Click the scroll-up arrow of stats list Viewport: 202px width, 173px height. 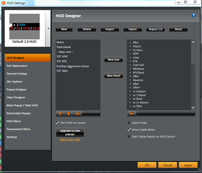click(193, 42)
